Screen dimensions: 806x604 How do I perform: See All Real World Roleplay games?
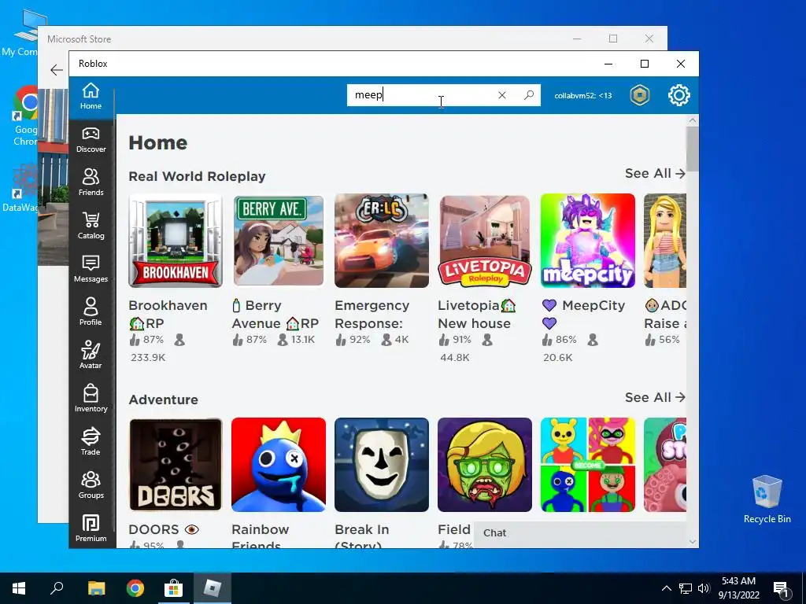click(x=655, y=174)
